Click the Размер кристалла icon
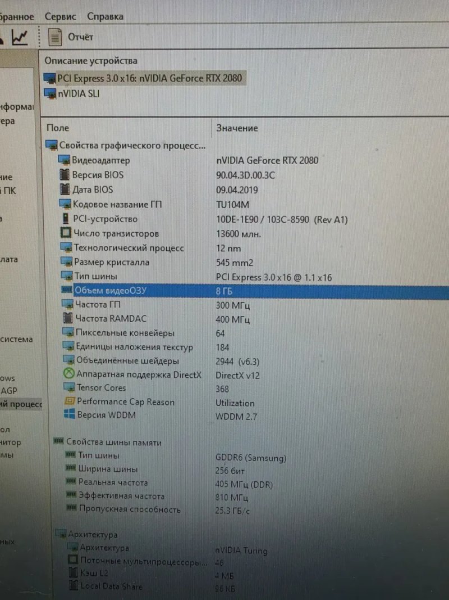This screenshot has height=600, width=449. 66,261
